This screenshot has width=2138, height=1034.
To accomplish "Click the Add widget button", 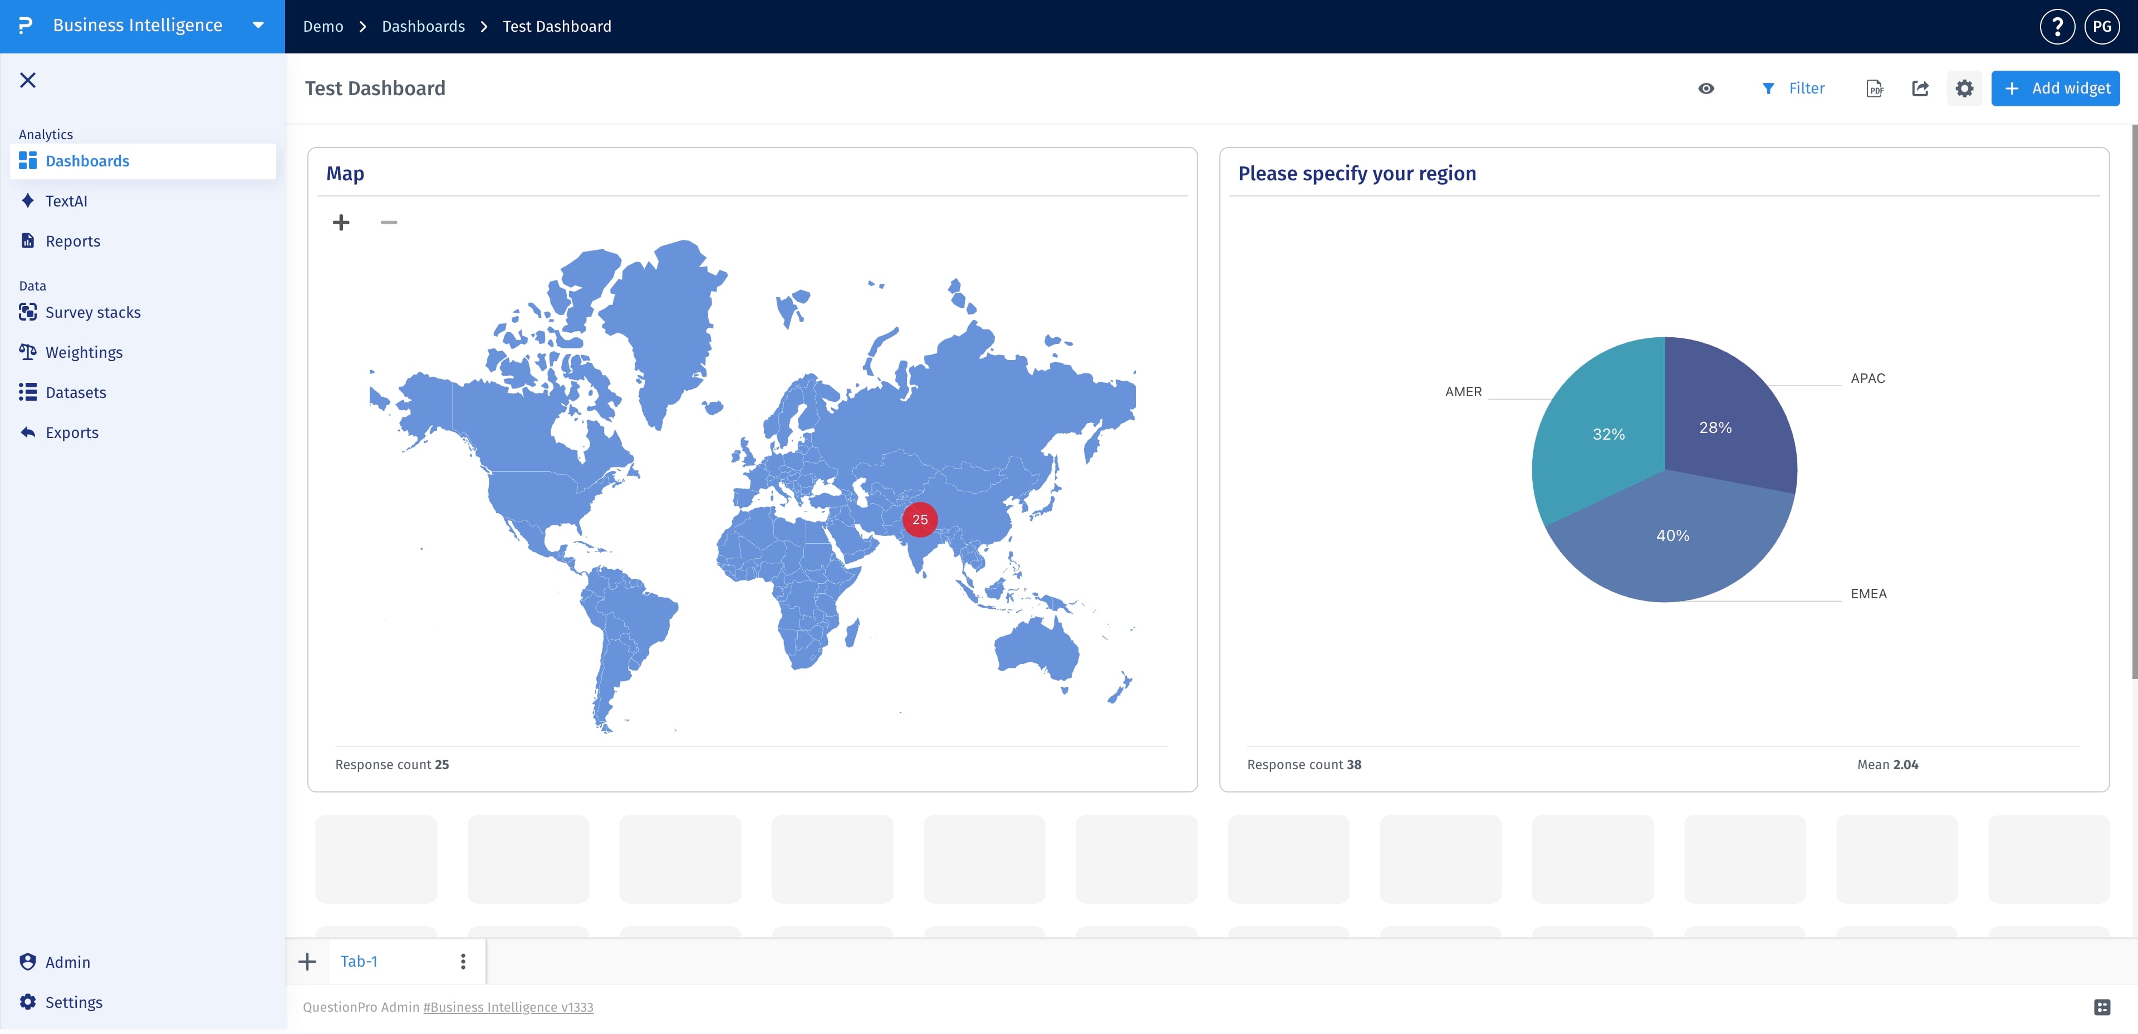I will tap(2055, 89).
